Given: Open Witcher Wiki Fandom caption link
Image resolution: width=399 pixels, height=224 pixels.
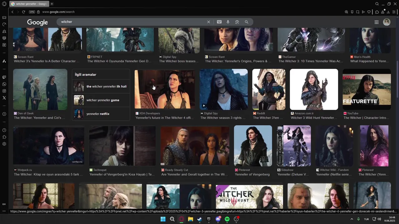Looking at the screenshot, I should (x=334, y=175).
